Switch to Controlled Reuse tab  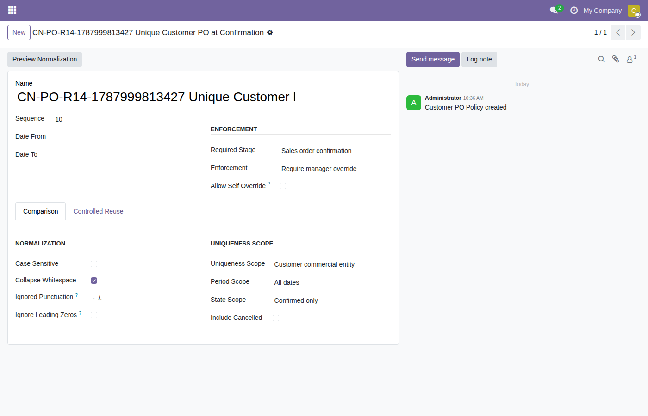tap(98, 211)
